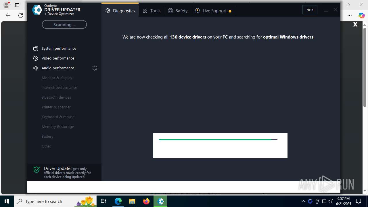
Task: Select Internet performance item
Action: (59, 87)
